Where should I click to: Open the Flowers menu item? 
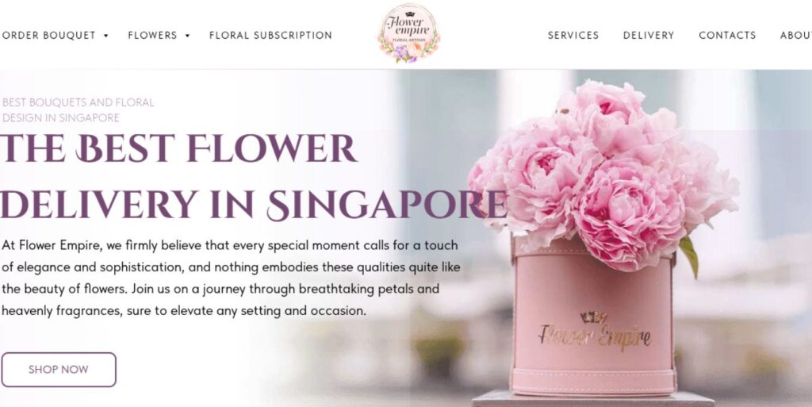point(152,35)
